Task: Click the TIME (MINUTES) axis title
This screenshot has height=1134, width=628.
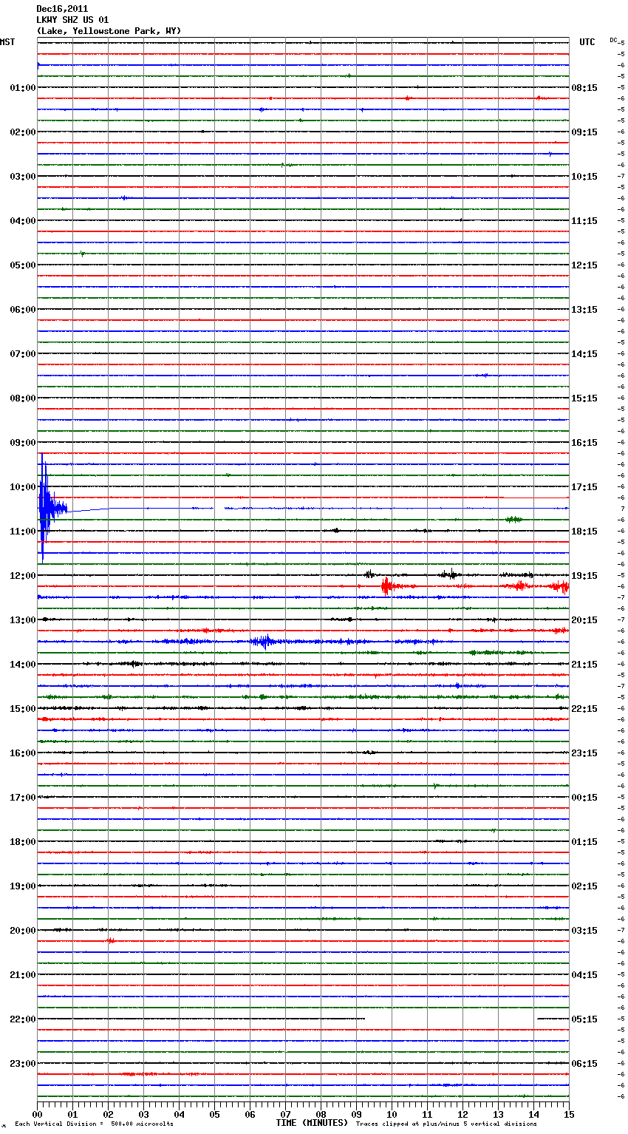Action: [x=312, y=1123]
